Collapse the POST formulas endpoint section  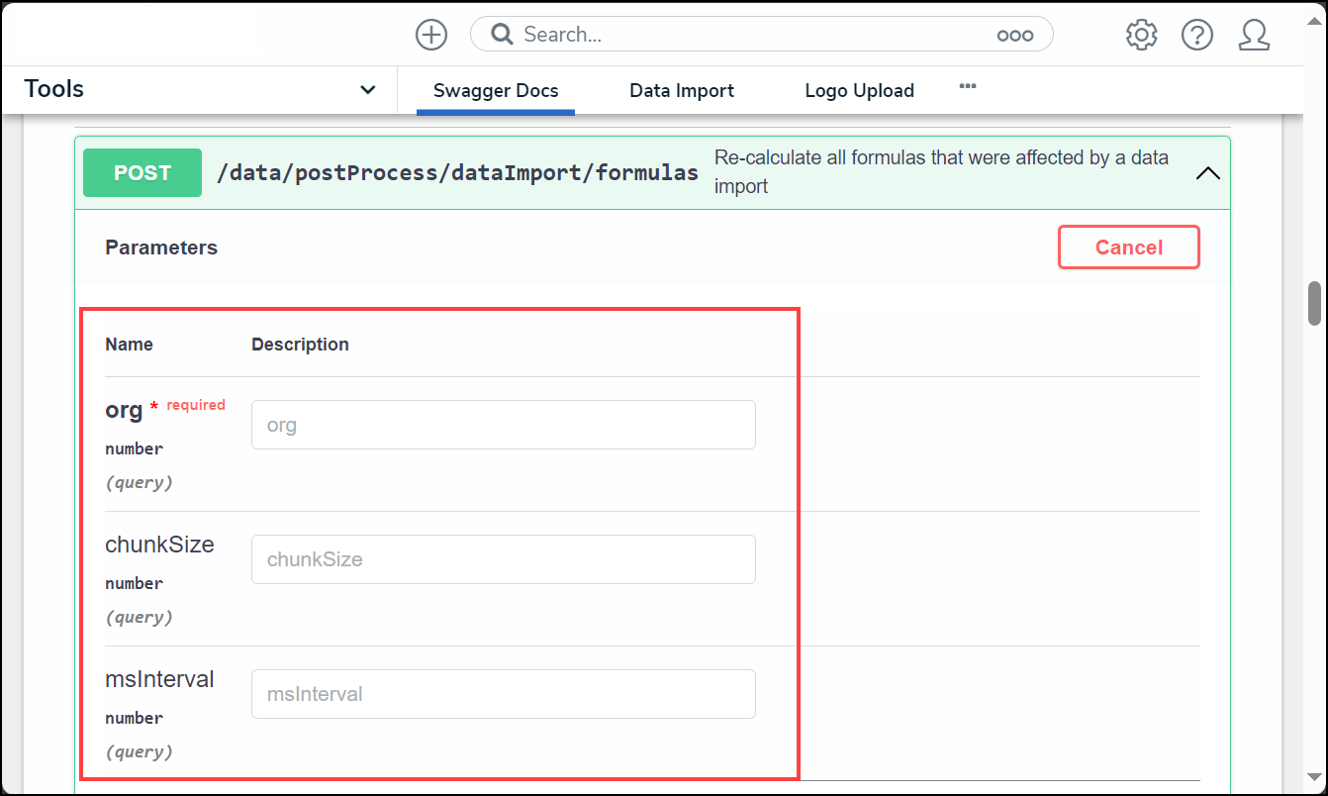pos(1207,173)
